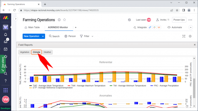Click the Power-Ups button
This screenshot has height=111, width=198.
tap(179, 20)
